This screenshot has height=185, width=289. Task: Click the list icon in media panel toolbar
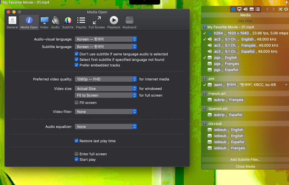[x=258, y=9]
